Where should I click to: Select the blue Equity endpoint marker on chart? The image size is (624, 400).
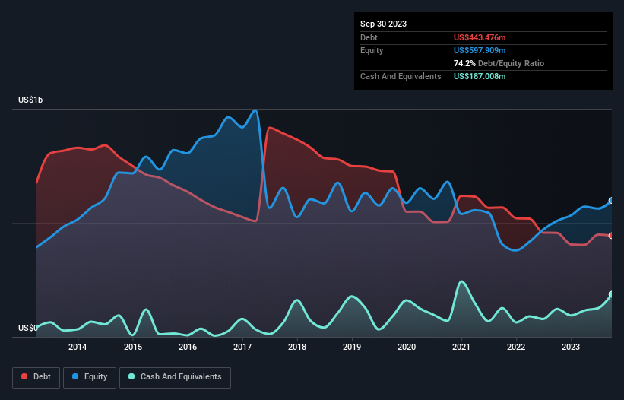click(x=611, y=201)
